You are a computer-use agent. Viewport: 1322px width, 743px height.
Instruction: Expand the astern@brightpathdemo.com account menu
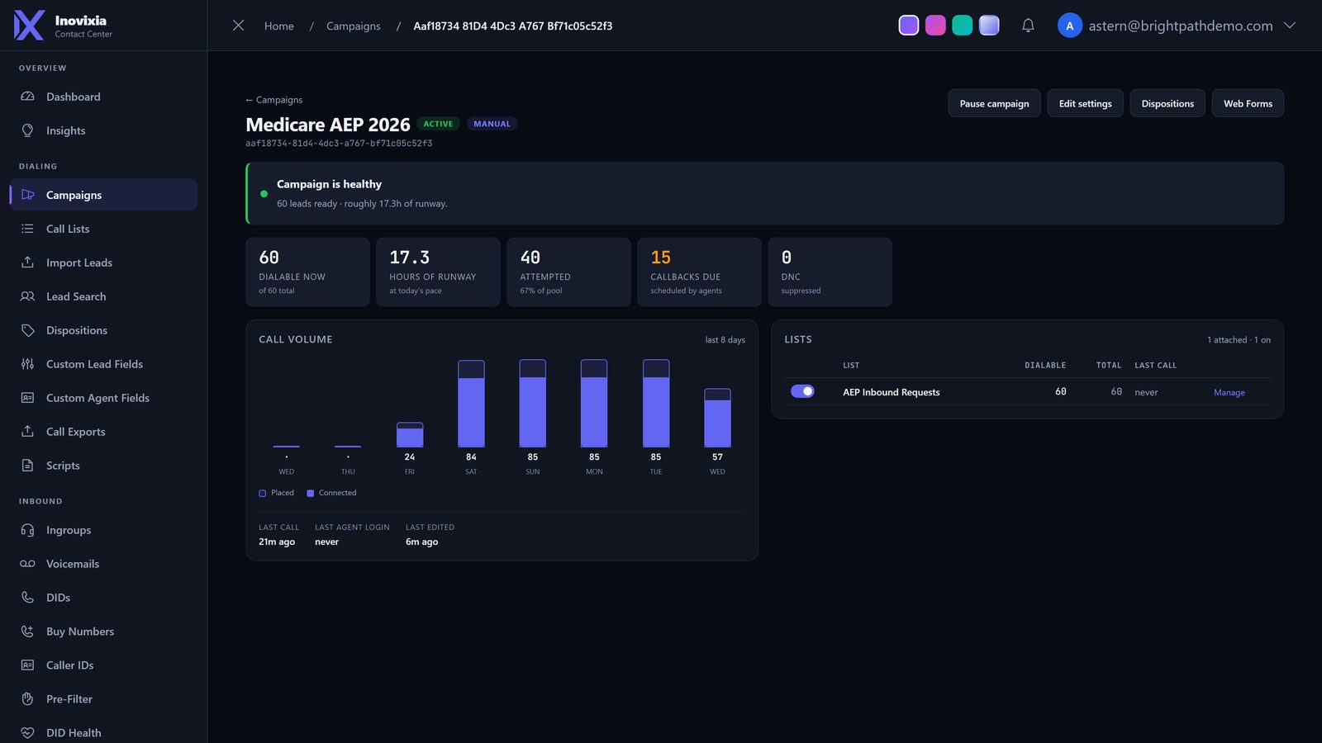1290,26
